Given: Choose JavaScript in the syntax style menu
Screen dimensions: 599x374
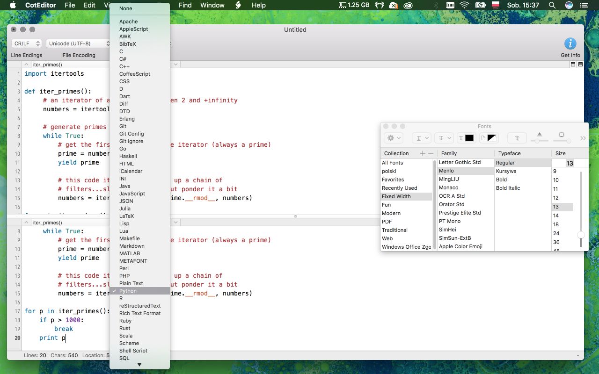Looking at the screenshot, I should 139,194.
